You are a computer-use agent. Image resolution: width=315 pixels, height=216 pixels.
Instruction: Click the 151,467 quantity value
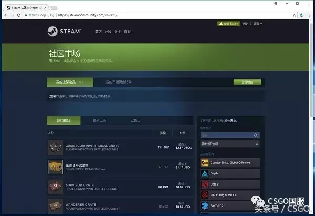[163, 148]
